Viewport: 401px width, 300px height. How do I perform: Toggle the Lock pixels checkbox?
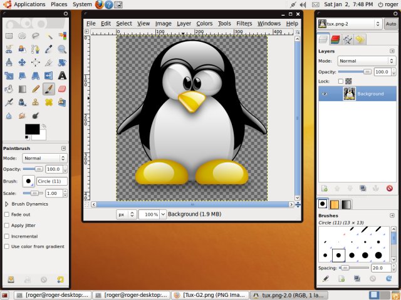click(x=340, y=81)
